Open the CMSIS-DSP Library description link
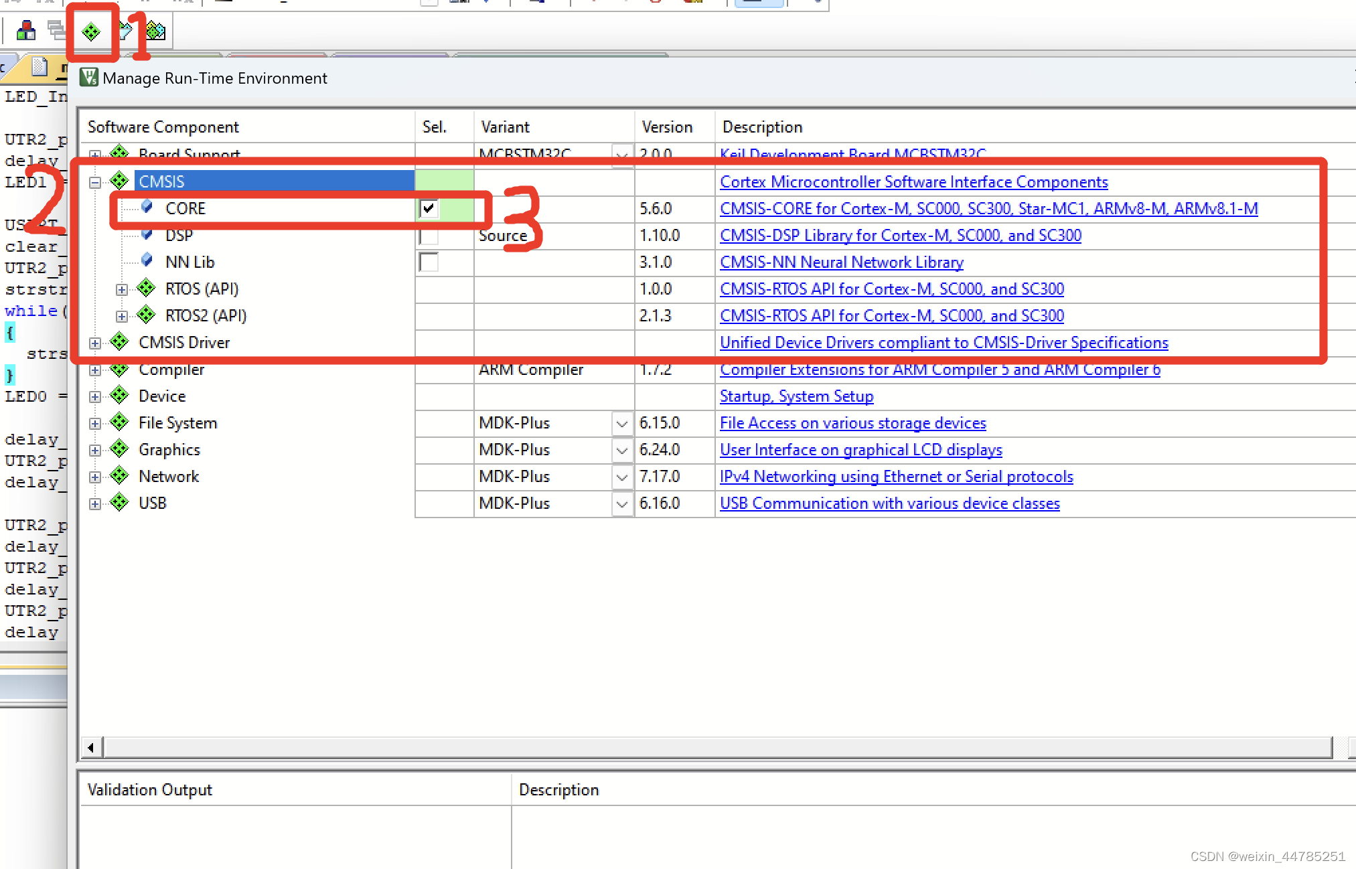 (901, 235)
